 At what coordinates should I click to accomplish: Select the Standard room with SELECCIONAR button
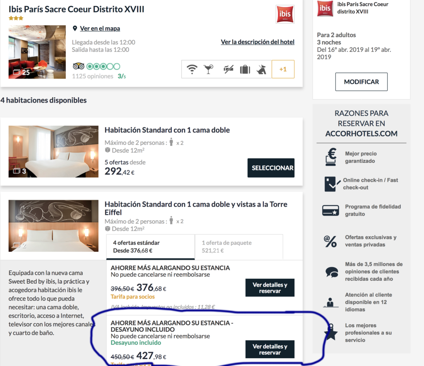click(x=271, y=168)
